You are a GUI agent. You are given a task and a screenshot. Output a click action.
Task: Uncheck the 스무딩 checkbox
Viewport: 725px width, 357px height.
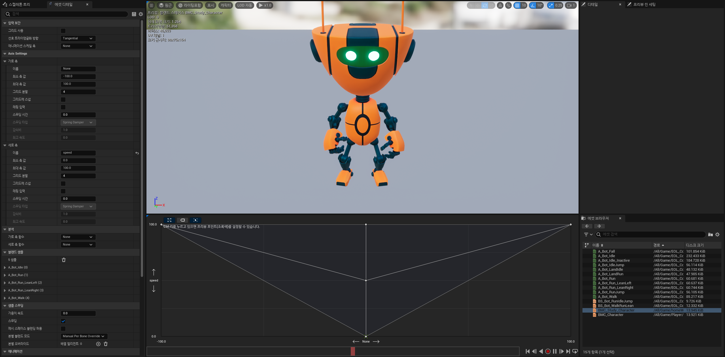tap(63, 321)
